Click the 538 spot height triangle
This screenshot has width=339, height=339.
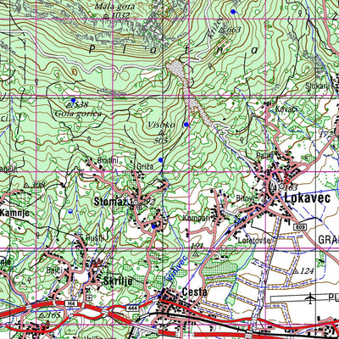(69, 105)
